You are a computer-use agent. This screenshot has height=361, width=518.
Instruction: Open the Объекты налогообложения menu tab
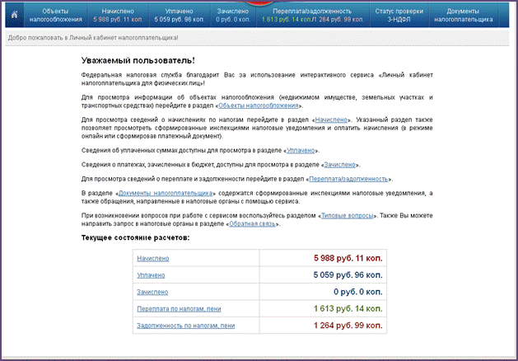(55, 15)
